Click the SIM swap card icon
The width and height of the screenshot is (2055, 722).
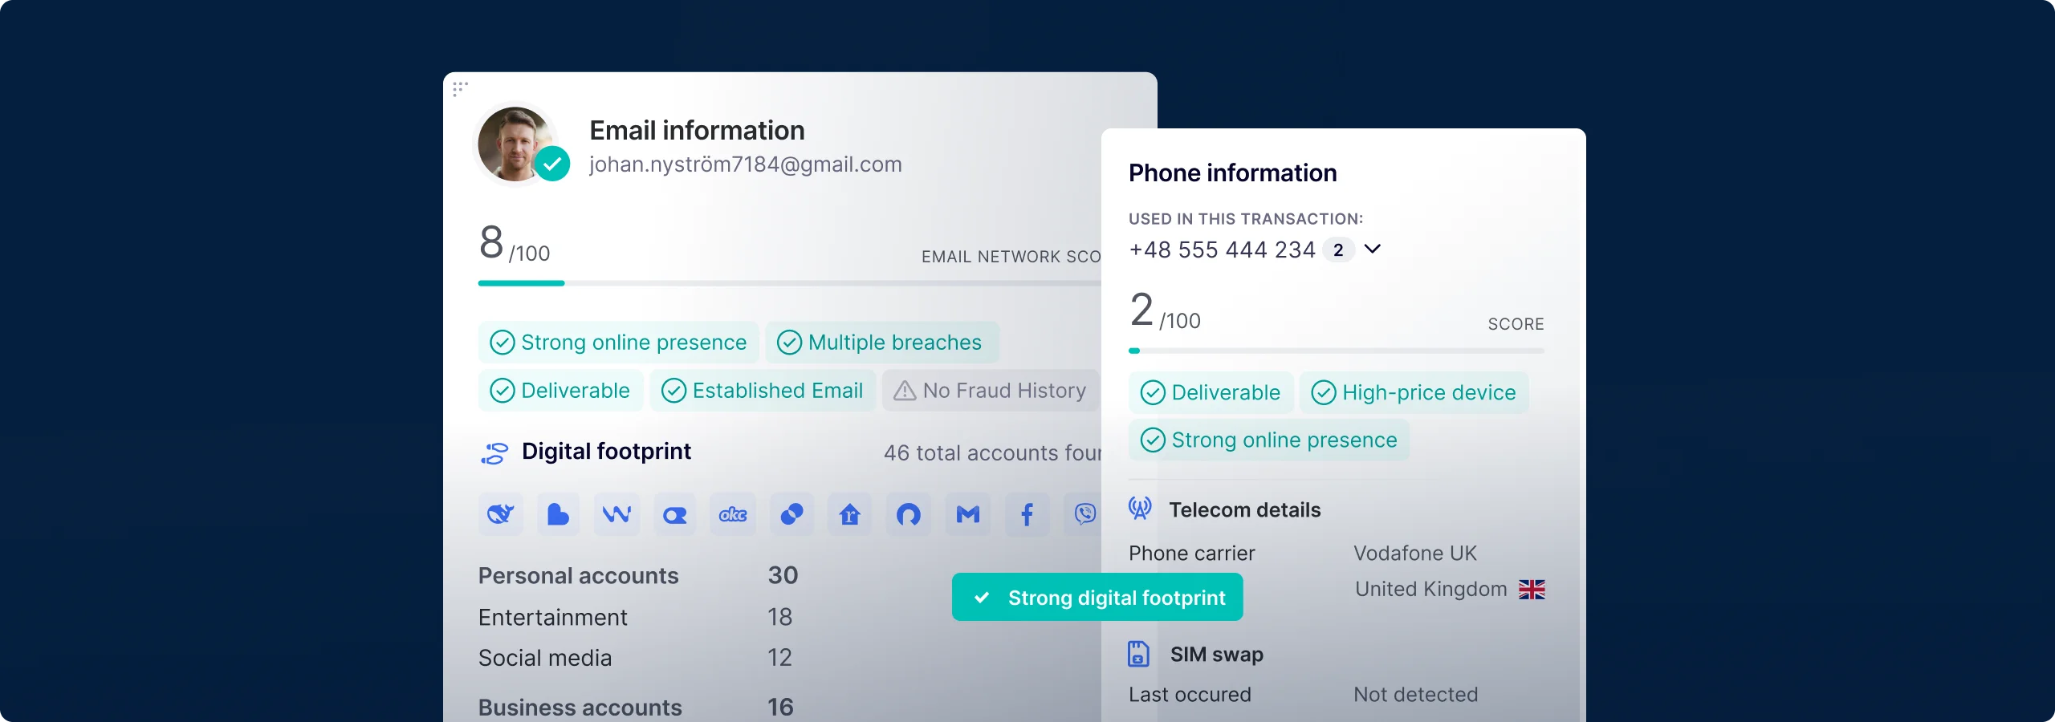(1138, 654)
